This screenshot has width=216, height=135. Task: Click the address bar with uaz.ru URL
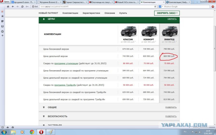tap(97, 7)
